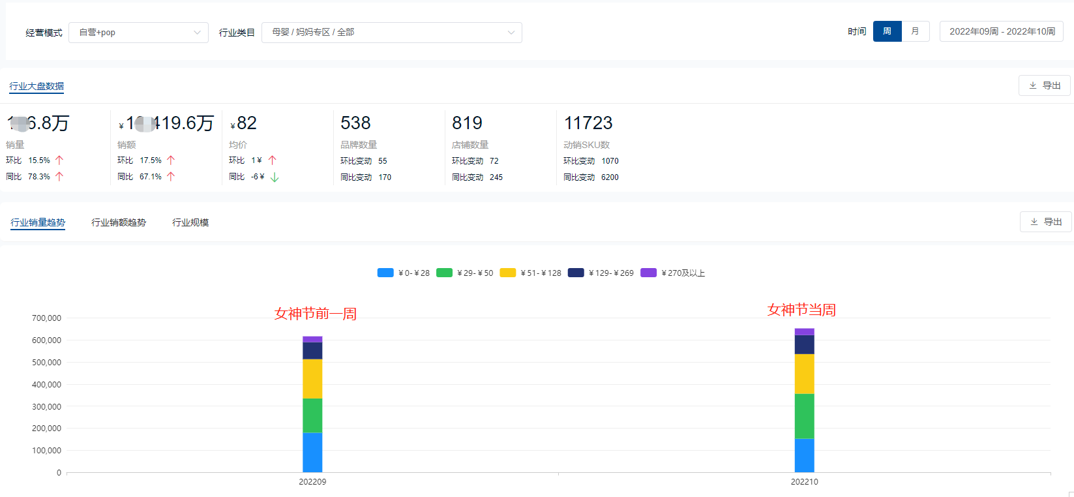Click the 品牌数量 环比变动 55 figure
1074x497 pixels.
coord(383,160)
